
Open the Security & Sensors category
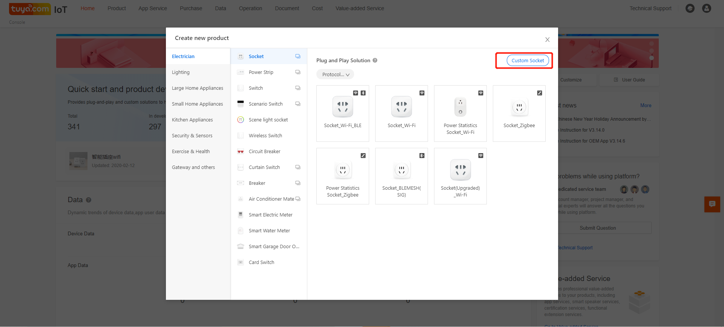192,136
